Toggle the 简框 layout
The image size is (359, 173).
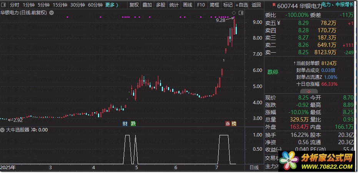pos(214,5)
